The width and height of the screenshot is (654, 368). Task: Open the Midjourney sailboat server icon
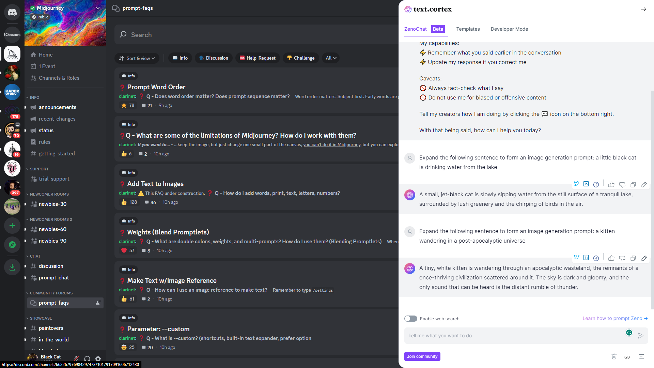(12, 54)
